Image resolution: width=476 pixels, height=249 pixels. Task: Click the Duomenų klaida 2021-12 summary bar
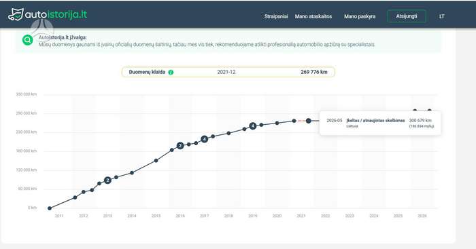tap(228, 72)
